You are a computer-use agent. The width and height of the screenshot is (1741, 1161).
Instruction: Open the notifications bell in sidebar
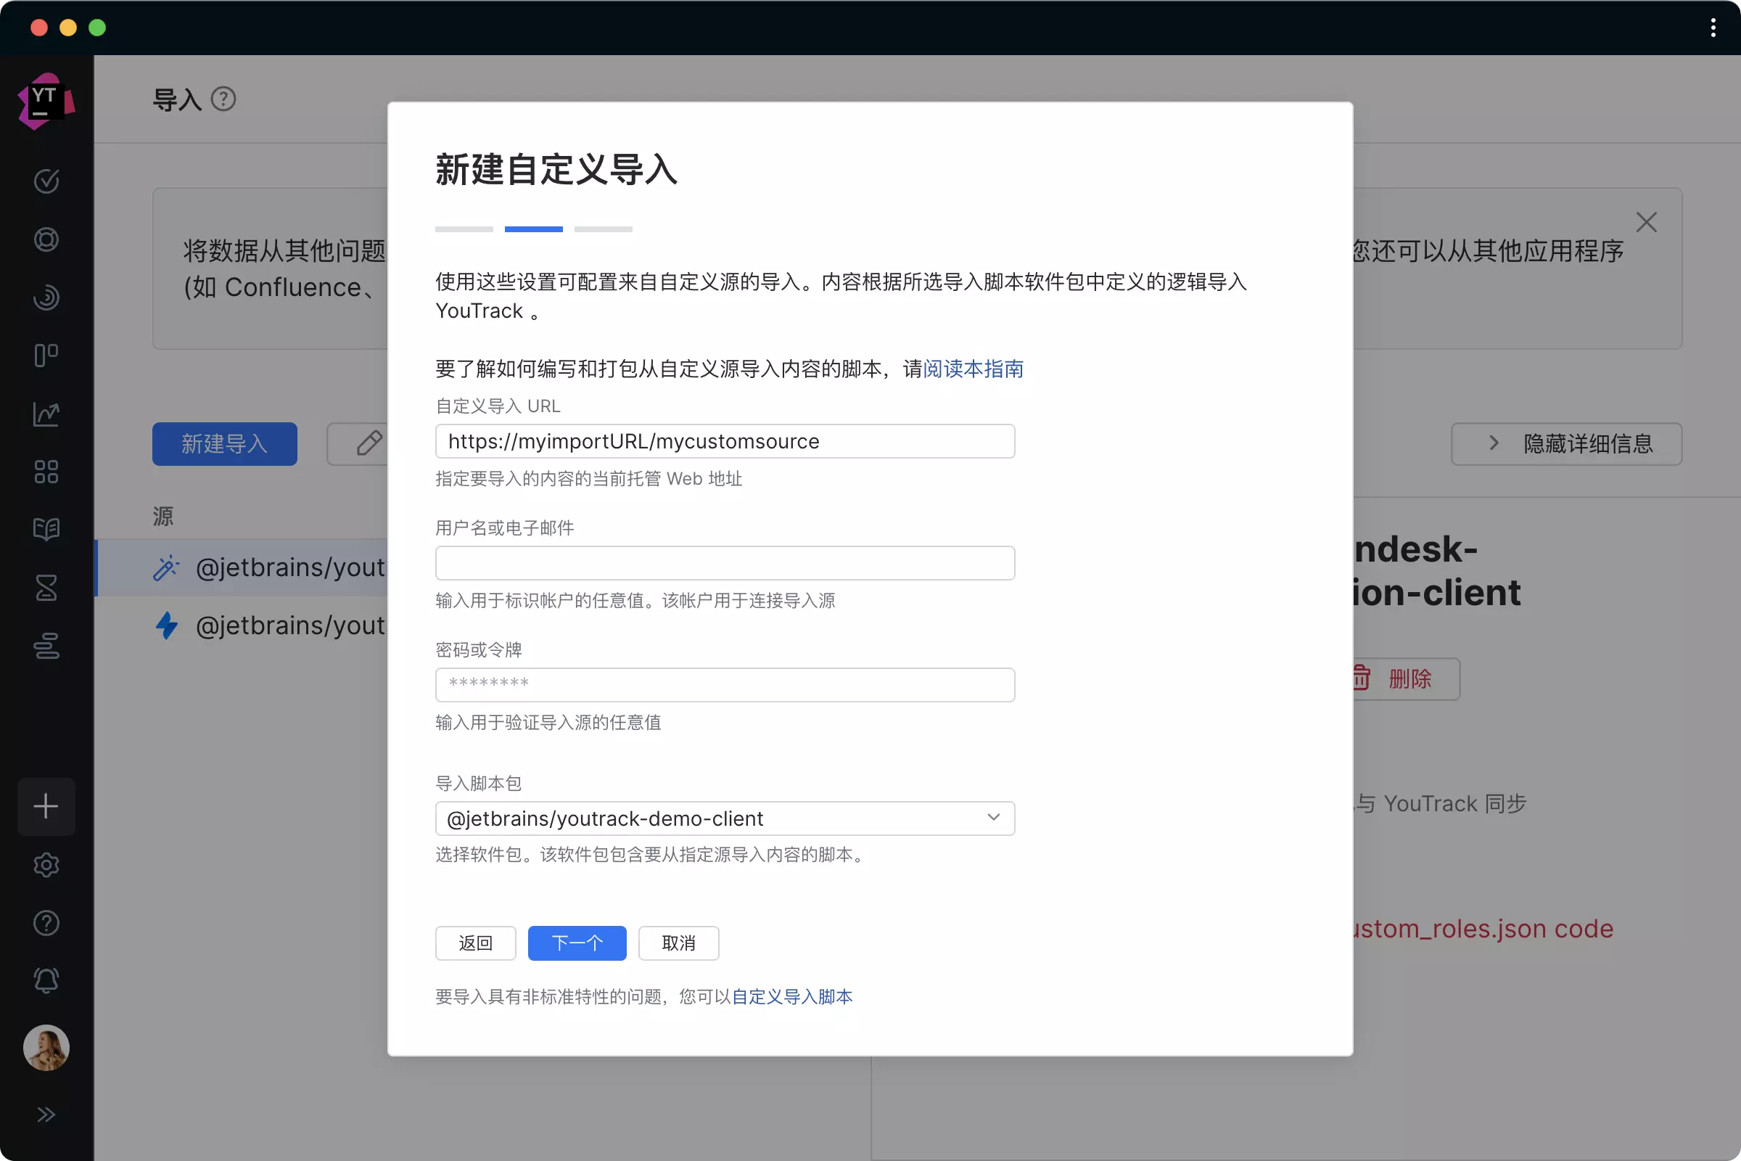pyautogui.click(x=46, y=980)
